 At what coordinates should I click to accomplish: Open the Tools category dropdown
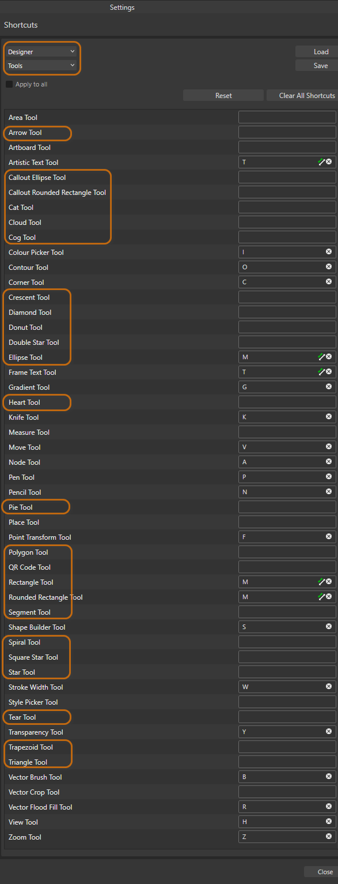41,66
